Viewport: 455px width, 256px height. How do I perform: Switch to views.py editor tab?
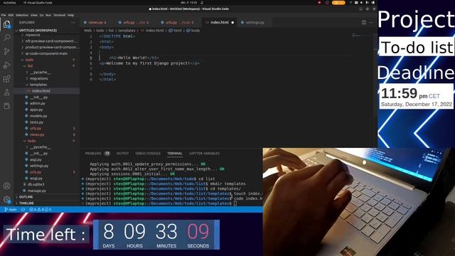pos(97,22)
